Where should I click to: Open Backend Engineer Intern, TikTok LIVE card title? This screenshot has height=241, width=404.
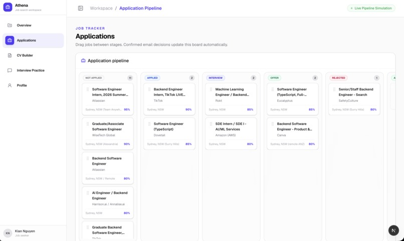169,92
